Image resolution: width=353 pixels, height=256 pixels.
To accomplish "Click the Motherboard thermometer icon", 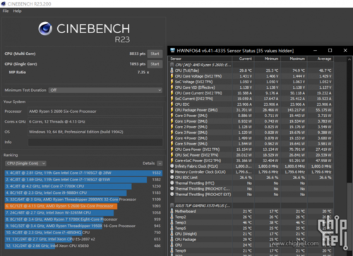I will tap(172, 211).
